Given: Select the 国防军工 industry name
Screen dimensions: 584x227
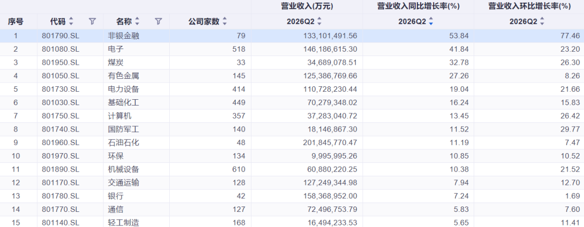Looking at the screenshot, I should (x=124, y=129).
